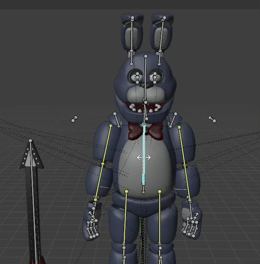Select the yellow thigh bone on screen right
The height and width of the screenshot is (264, 260).
point(160,217)
